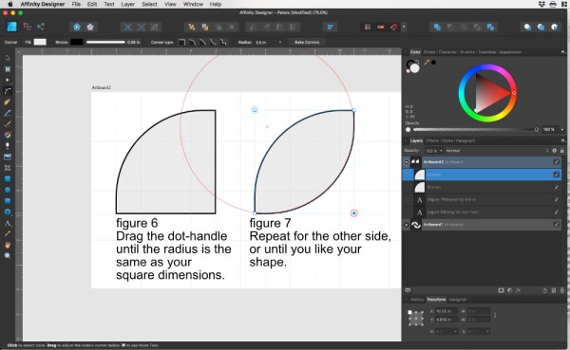Open the color opacity 100% dropdown
The height and width of the screenshot is (350, 570).
tap(562, 130)
